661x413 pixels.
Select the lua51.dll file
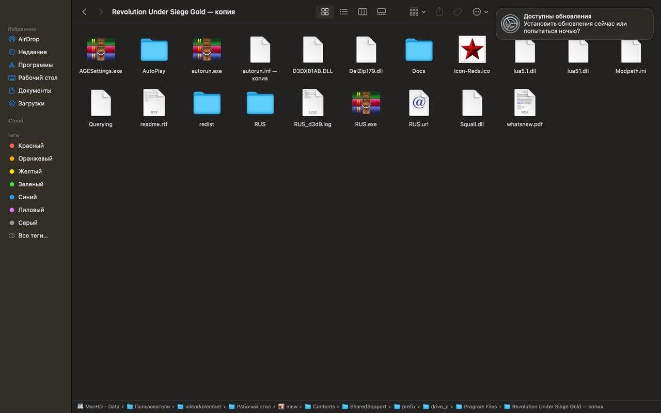578,52
